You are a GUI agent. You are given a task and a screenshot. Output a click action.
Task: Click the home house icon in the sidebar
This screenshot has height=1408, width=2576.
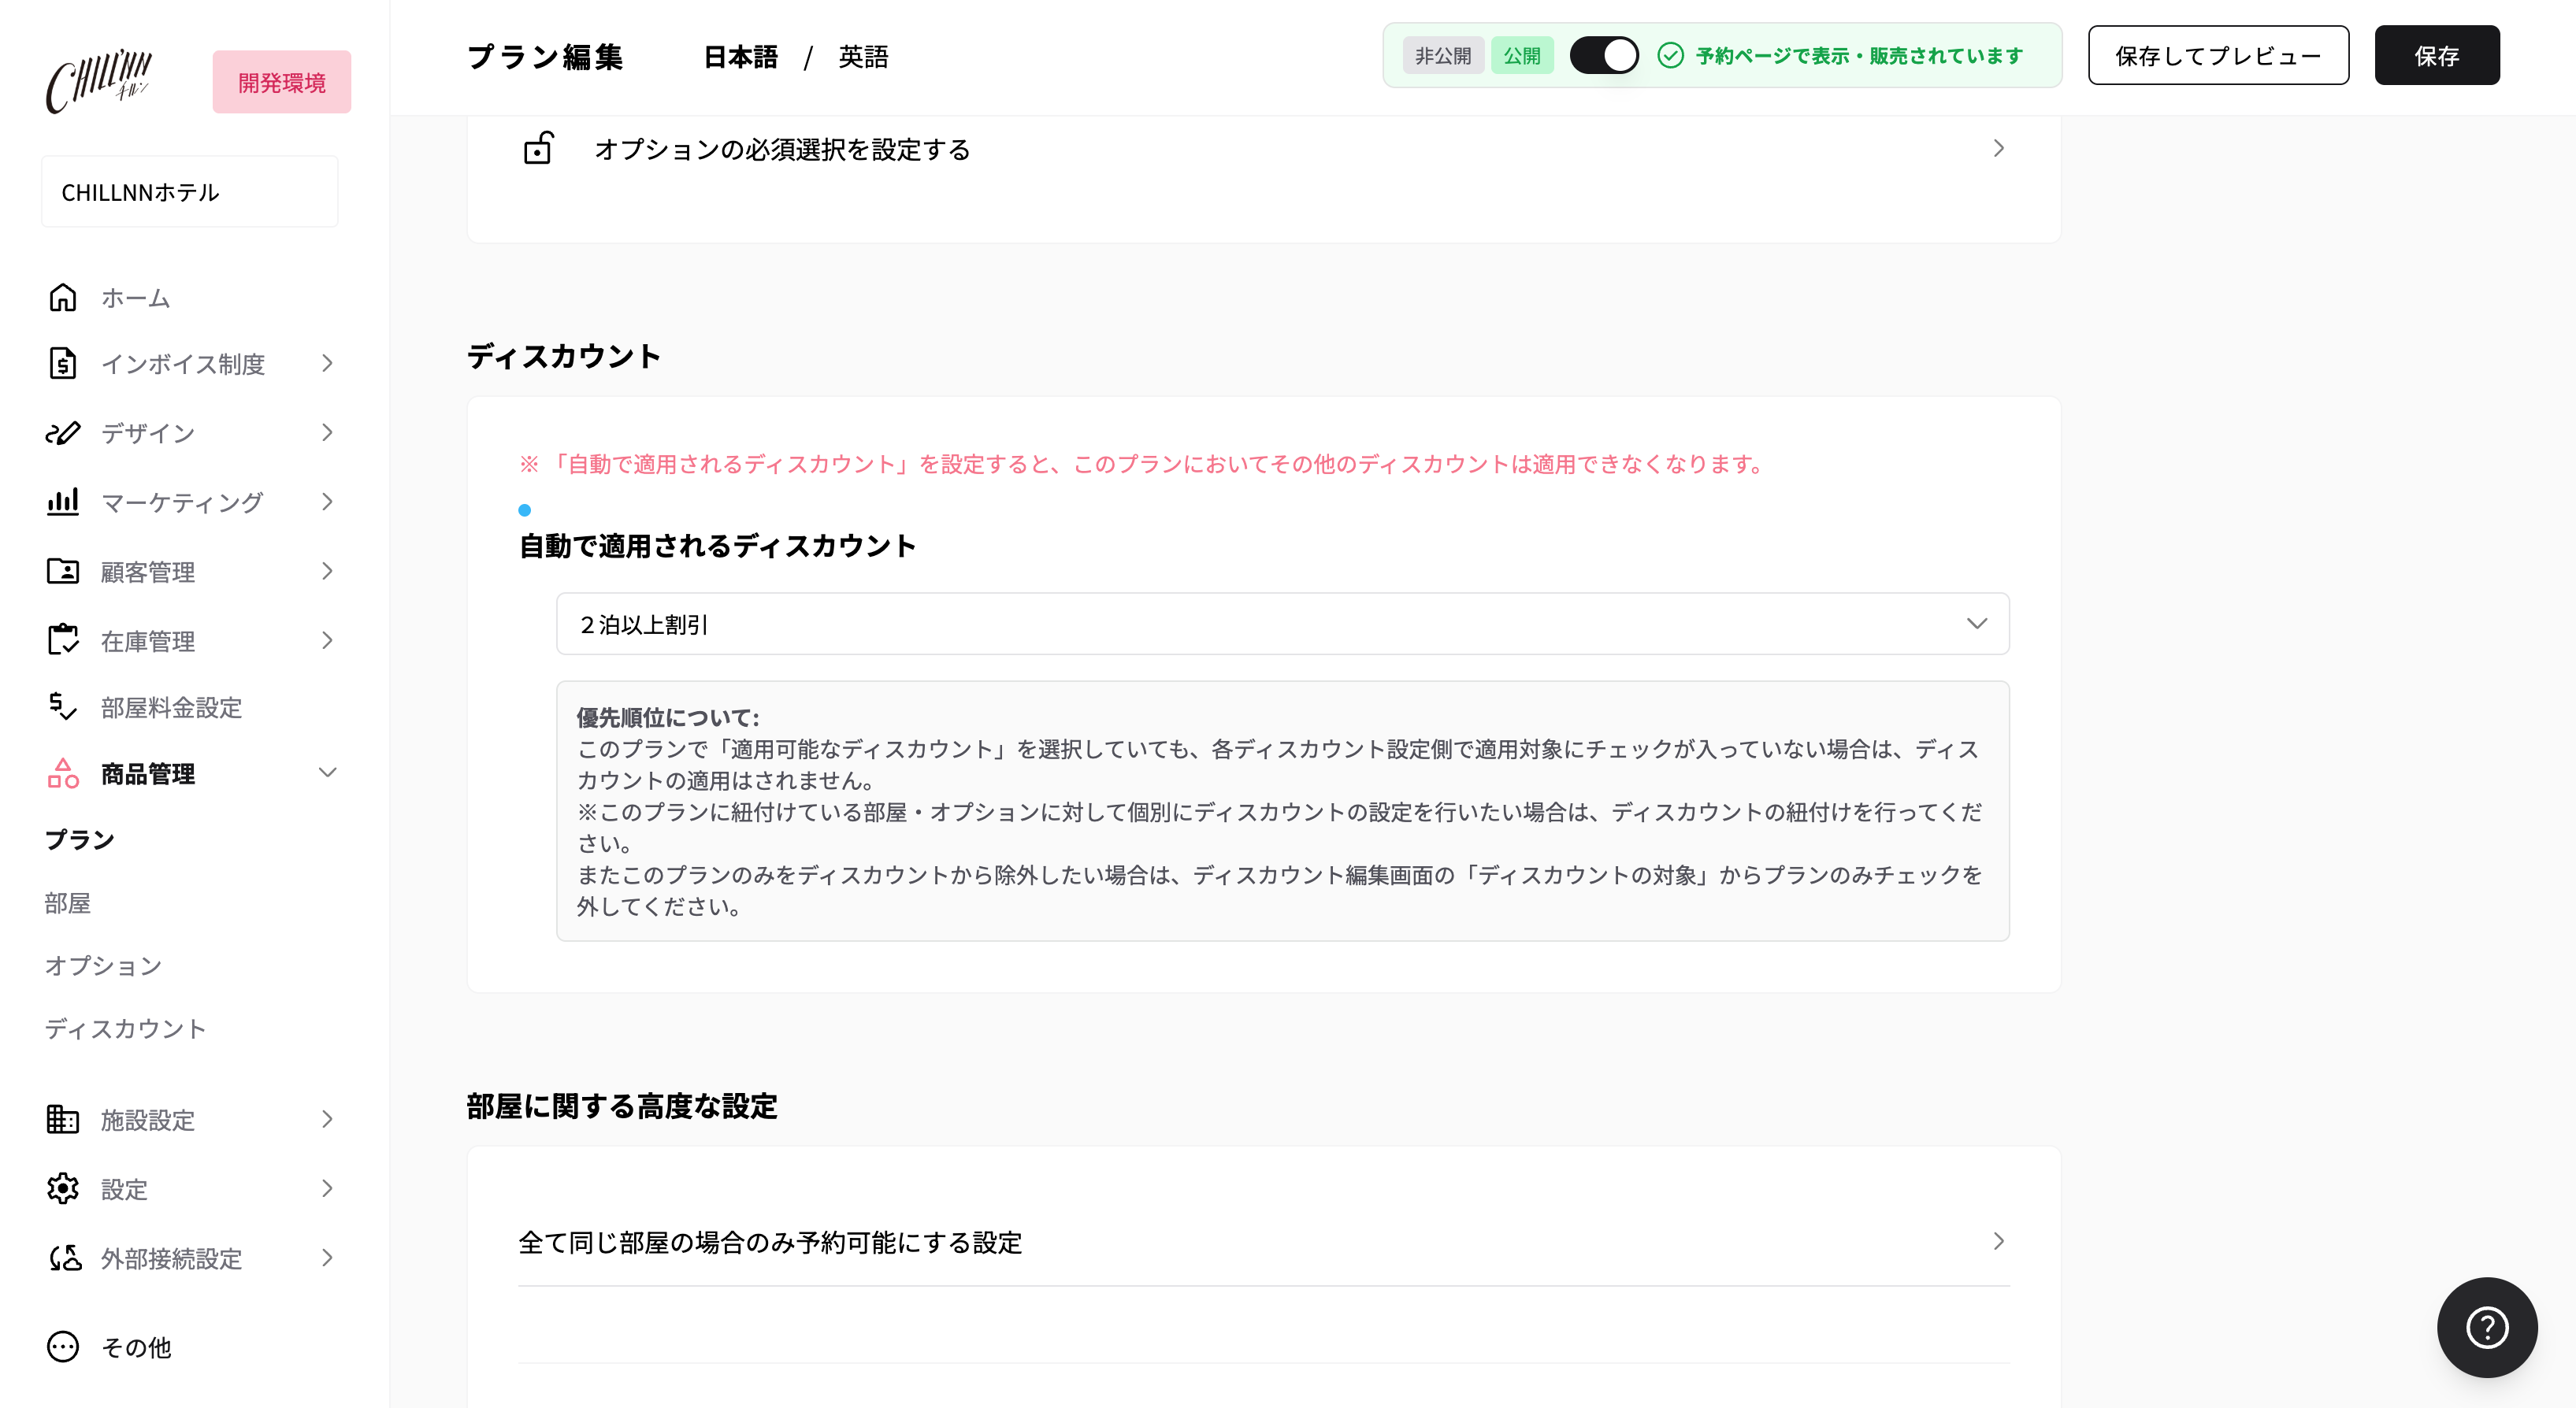pyautogui.click(x=62, y=297)
